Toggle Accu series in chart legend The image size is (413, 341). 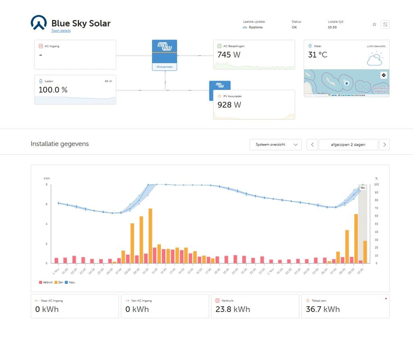click(x=71, y=282)
